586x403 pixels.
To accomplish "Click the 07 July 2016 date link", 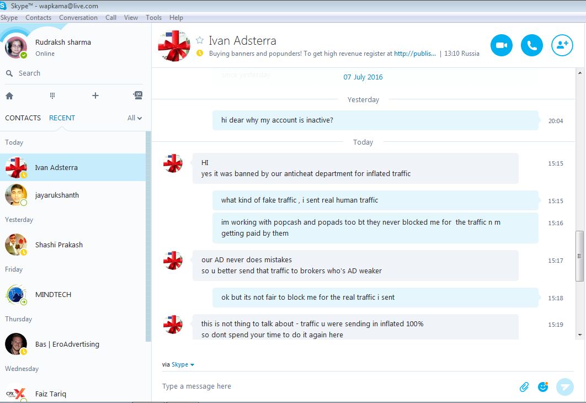I will 363,77.
